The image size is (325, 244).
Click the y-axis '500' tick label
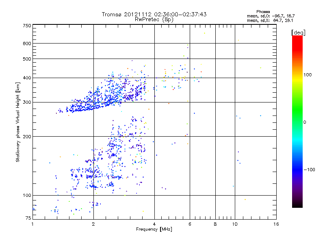(27, 59)
